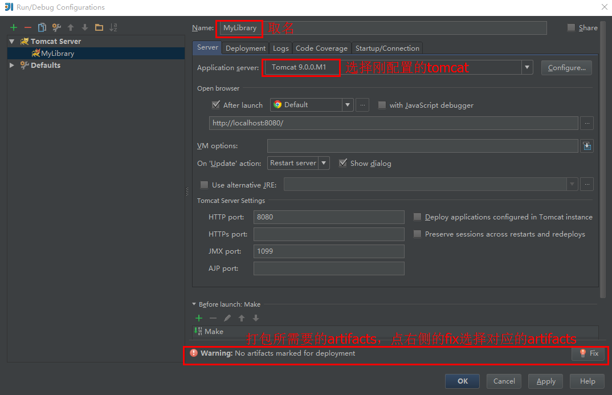Expand VM options editor icon
This screenshot has height=395, width=612.
587,146
